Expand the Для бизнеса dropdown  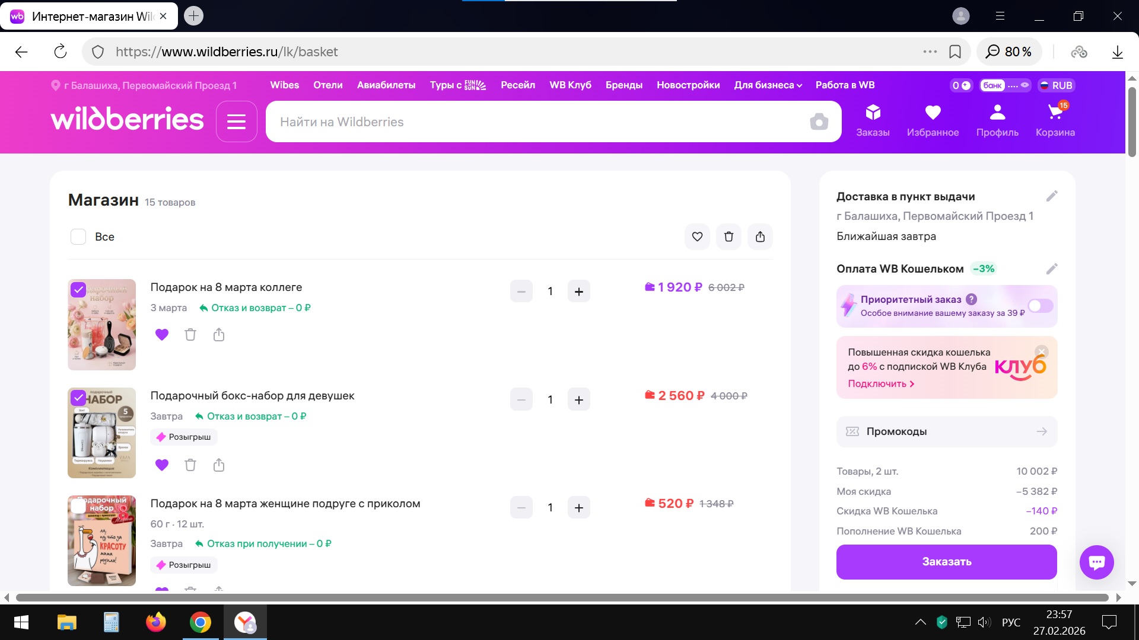pos(768,85)
